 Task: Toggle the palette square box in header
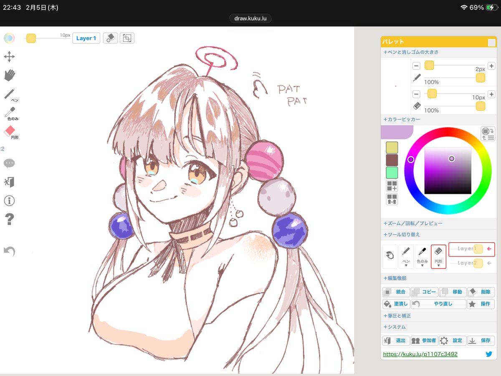point(492,42)
